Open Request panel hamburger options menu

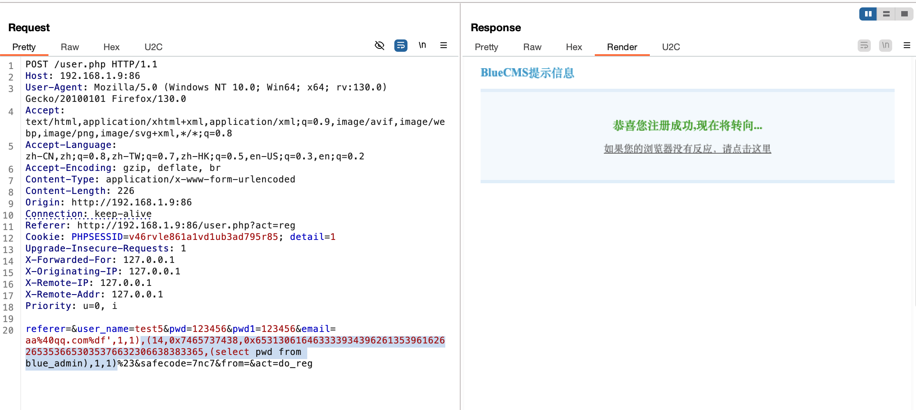[444, 45]
